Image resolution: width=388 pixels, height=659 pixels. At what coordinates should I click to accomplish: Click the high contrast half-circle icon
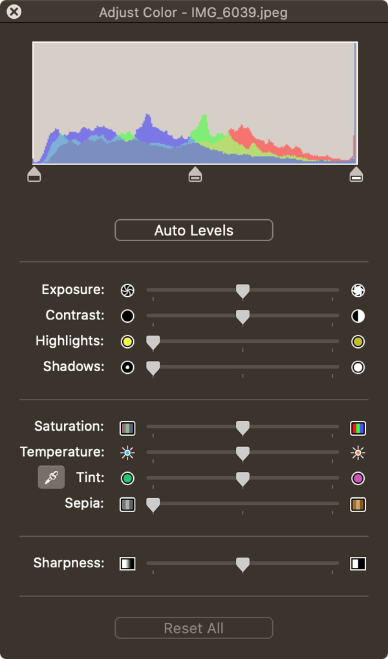pyautogui.click(x=358, y=316)
